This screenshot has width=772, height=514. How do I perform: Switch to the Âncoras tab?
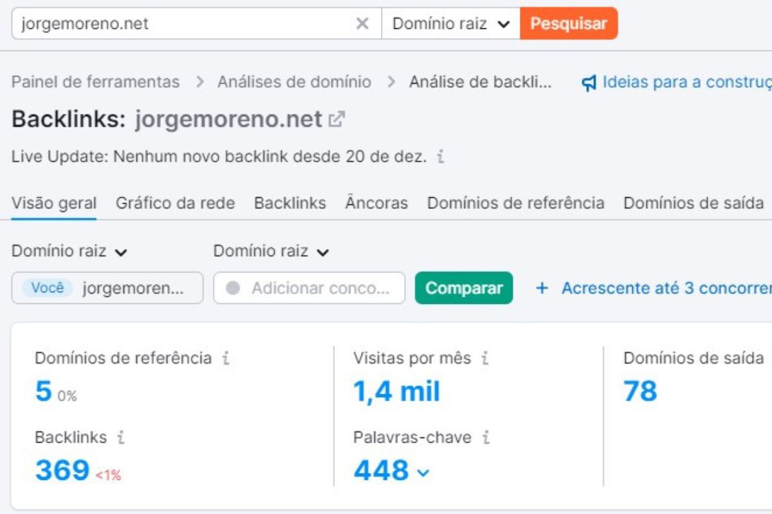[x=377, y=203]
